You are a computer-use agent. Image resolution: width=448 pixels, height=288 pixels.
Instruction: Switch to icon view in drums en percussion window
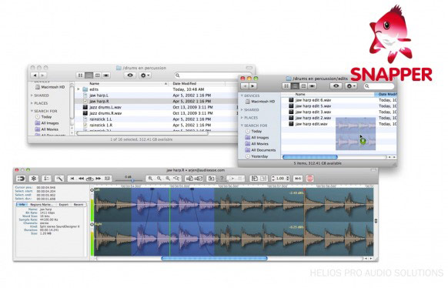[80, 75]
